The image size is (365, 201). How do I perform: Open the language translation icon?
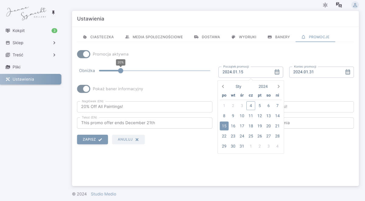[x=339, y=5]
